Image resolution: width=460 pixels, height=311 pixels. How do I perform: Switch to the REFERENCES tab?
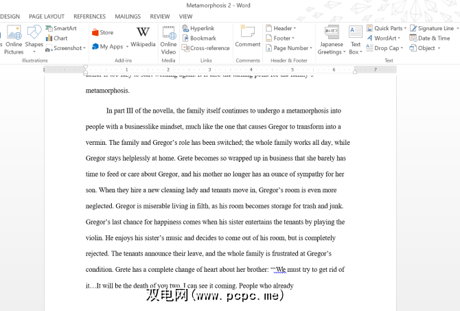click(x=89, y=16)
